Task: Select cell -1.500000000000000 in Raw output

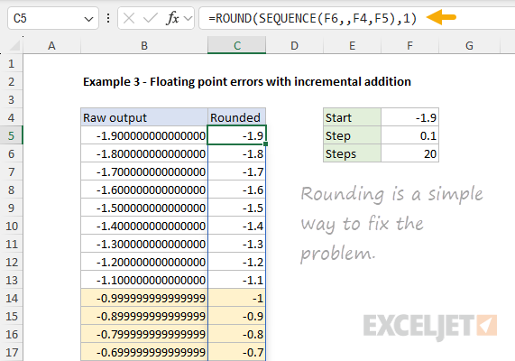Action: coord(144,208)
